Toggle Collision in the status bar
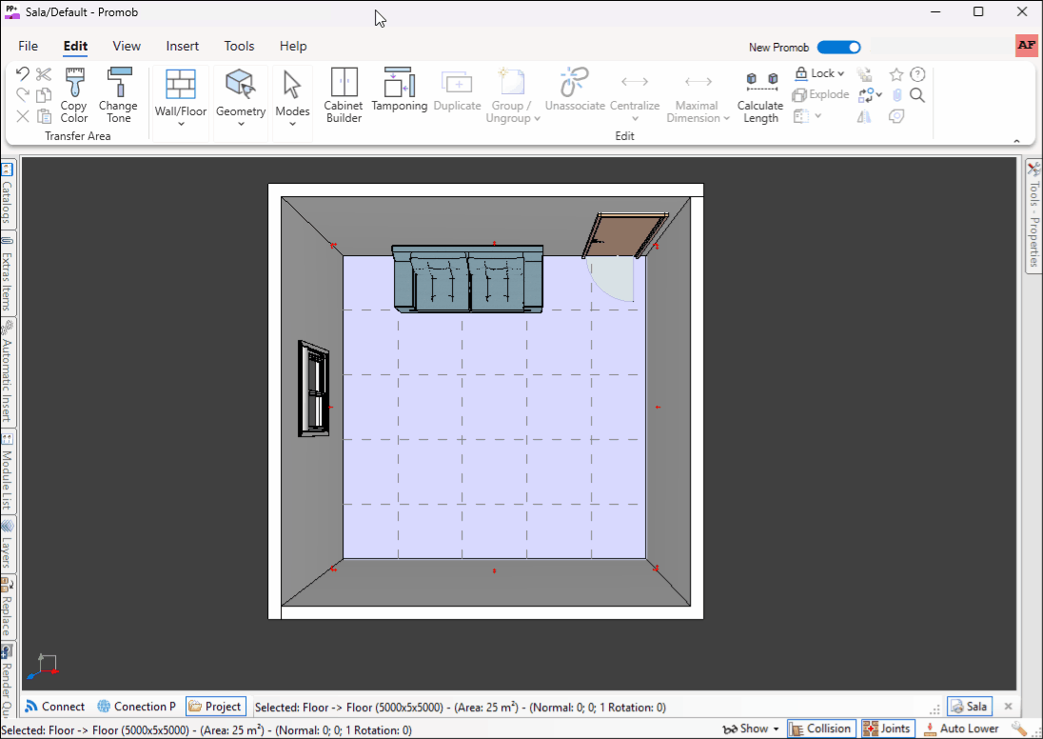Screen dimensions: 1043x739 819,729
